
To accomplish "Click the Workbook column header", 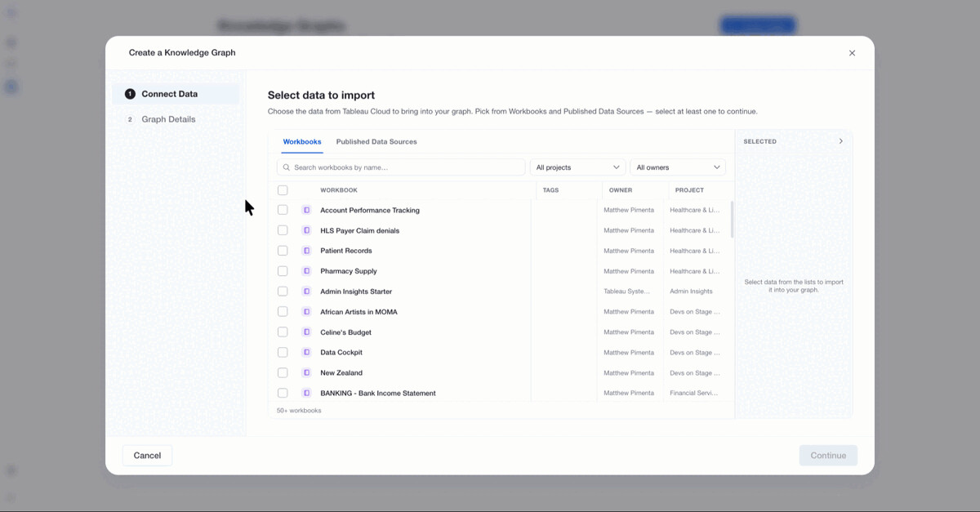I will pyautogui.click(x=339, y=190).
